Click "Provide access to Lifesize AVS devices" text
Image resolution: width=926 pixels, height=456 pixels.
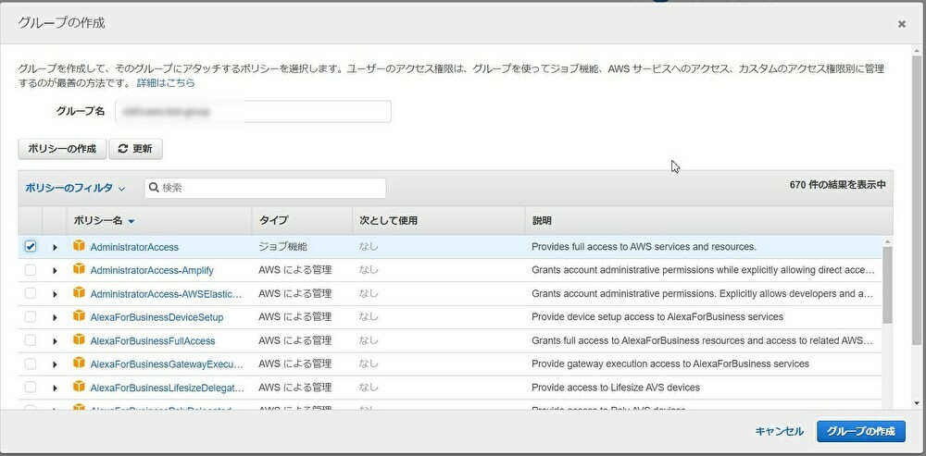click(x=616, y=388)
